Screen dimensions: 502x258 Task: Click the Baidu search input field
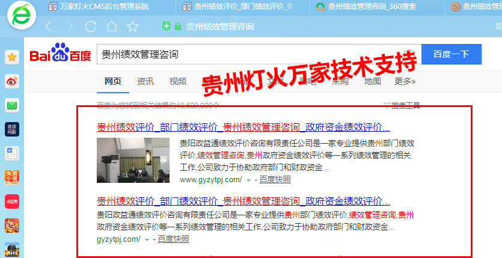coord(259,54)
